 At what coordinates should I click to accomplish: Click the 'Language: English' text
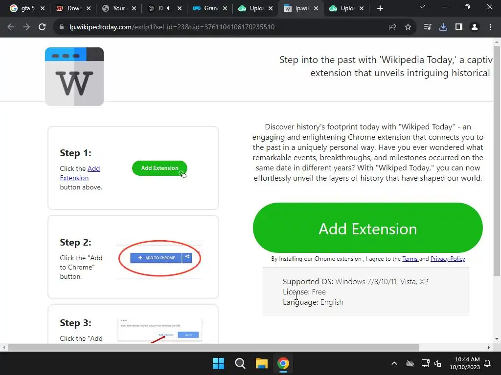tap(313, 302)
